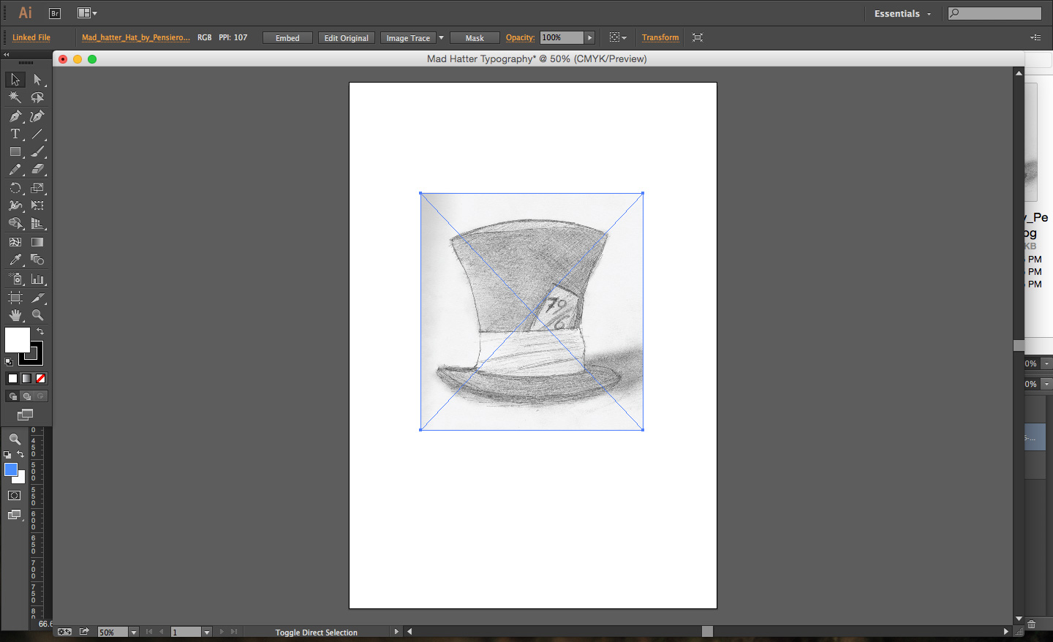Select the Artboard tool
This screenshot has height=642, width=1053.
click(15, 298)
